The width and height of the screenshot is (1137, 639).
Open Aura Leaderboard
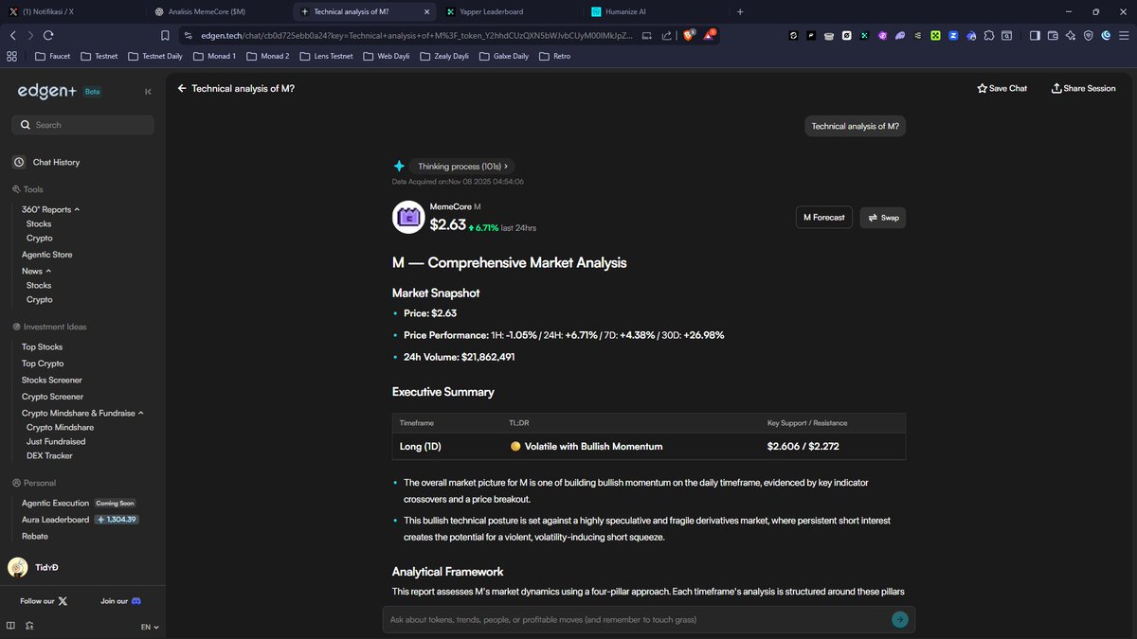pos(80,520)
